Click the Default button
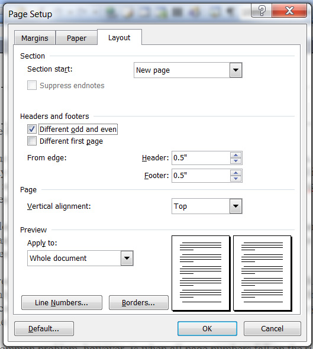313x349 pixels. pyautogui.click(x=44, y=328)
